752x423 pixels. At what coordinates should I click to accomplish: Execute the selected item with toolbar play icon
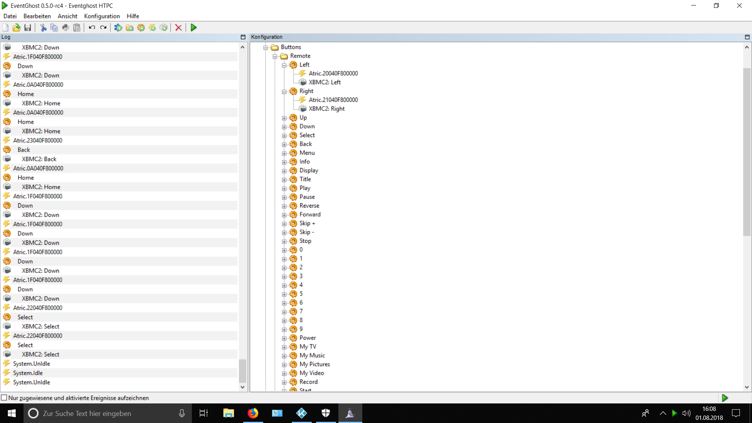tap(193, 27)
